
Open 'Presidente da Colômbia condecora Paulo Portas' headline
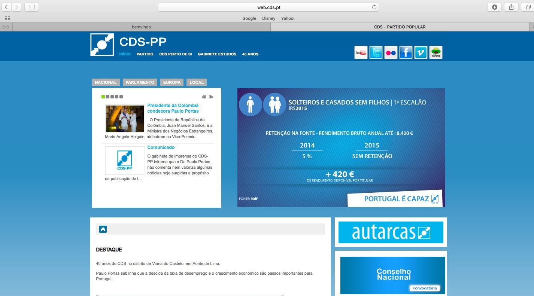(x=173, y=108)
